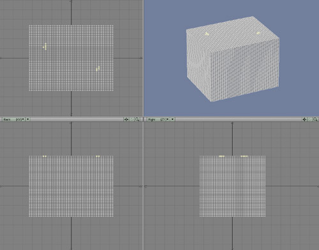Click the zoom magnifier in Back viewport titlebar
319x250 pixels.
137,119
